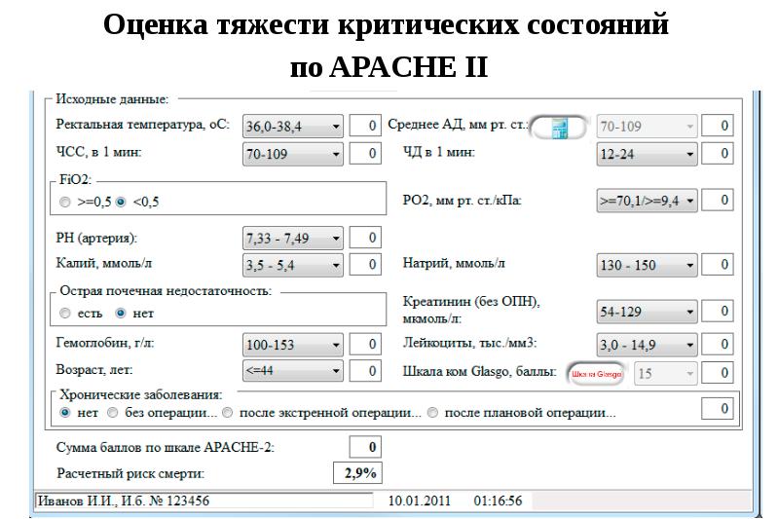The image size is (779, 519).
Task: Expand the ЧСС heart rate dropdown
Action: point(336,154)
